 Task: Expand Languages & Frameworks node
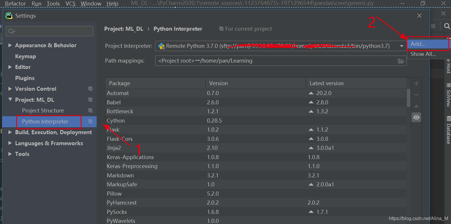coord(10,143)
